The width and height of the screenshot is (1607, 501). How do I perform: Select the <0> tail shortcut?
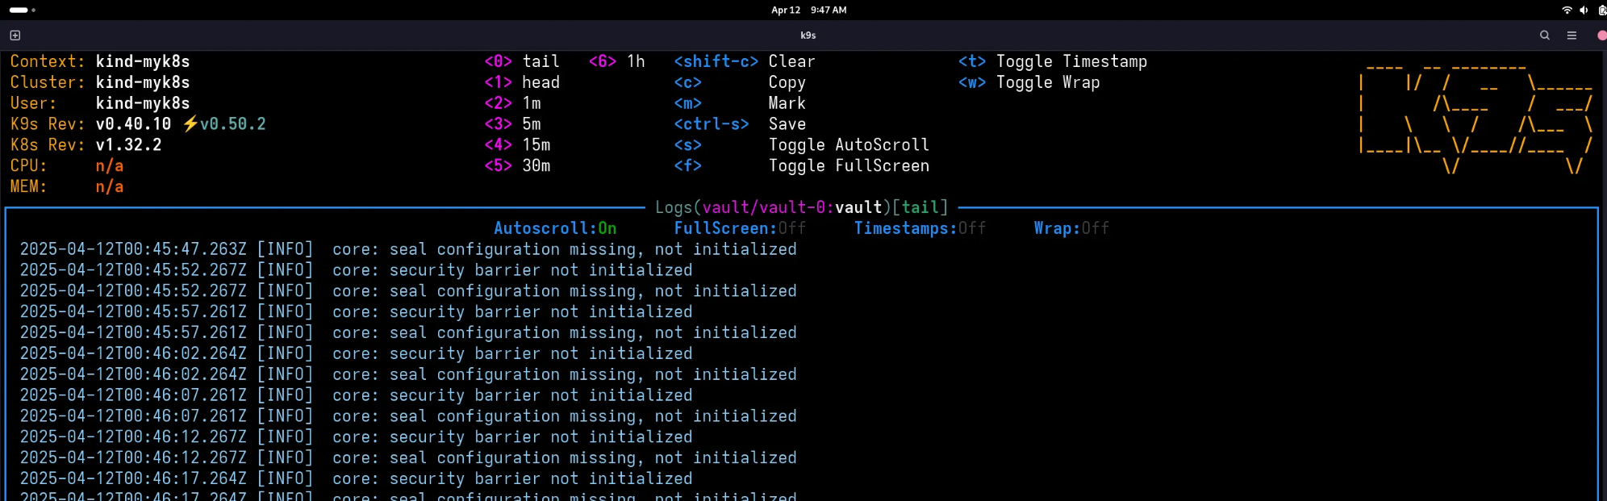coord(522,61)
